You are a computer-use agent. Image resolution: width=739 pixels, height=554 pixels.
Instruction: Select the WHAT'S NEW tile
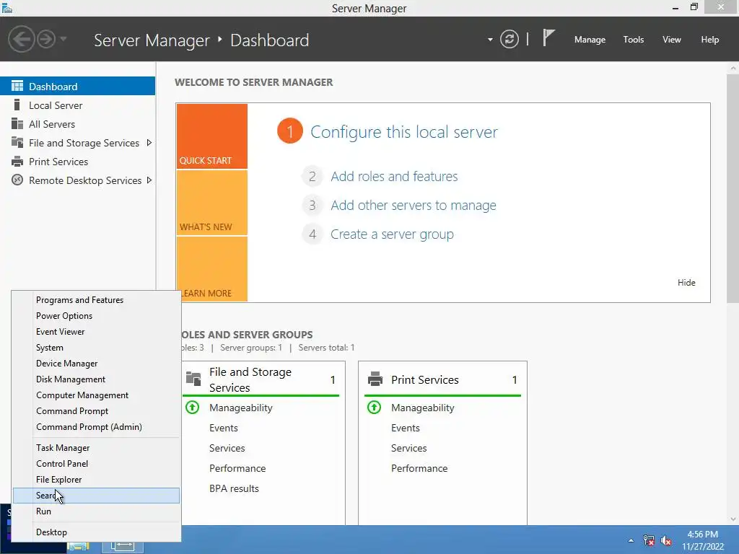pos(212,203)
